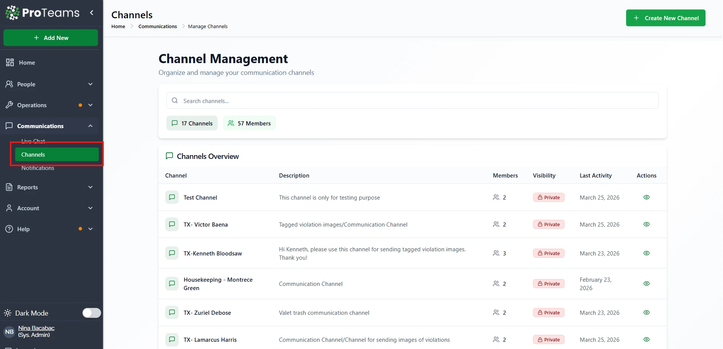
Task: Open Home from the sidebar
Action: [27, 63]
